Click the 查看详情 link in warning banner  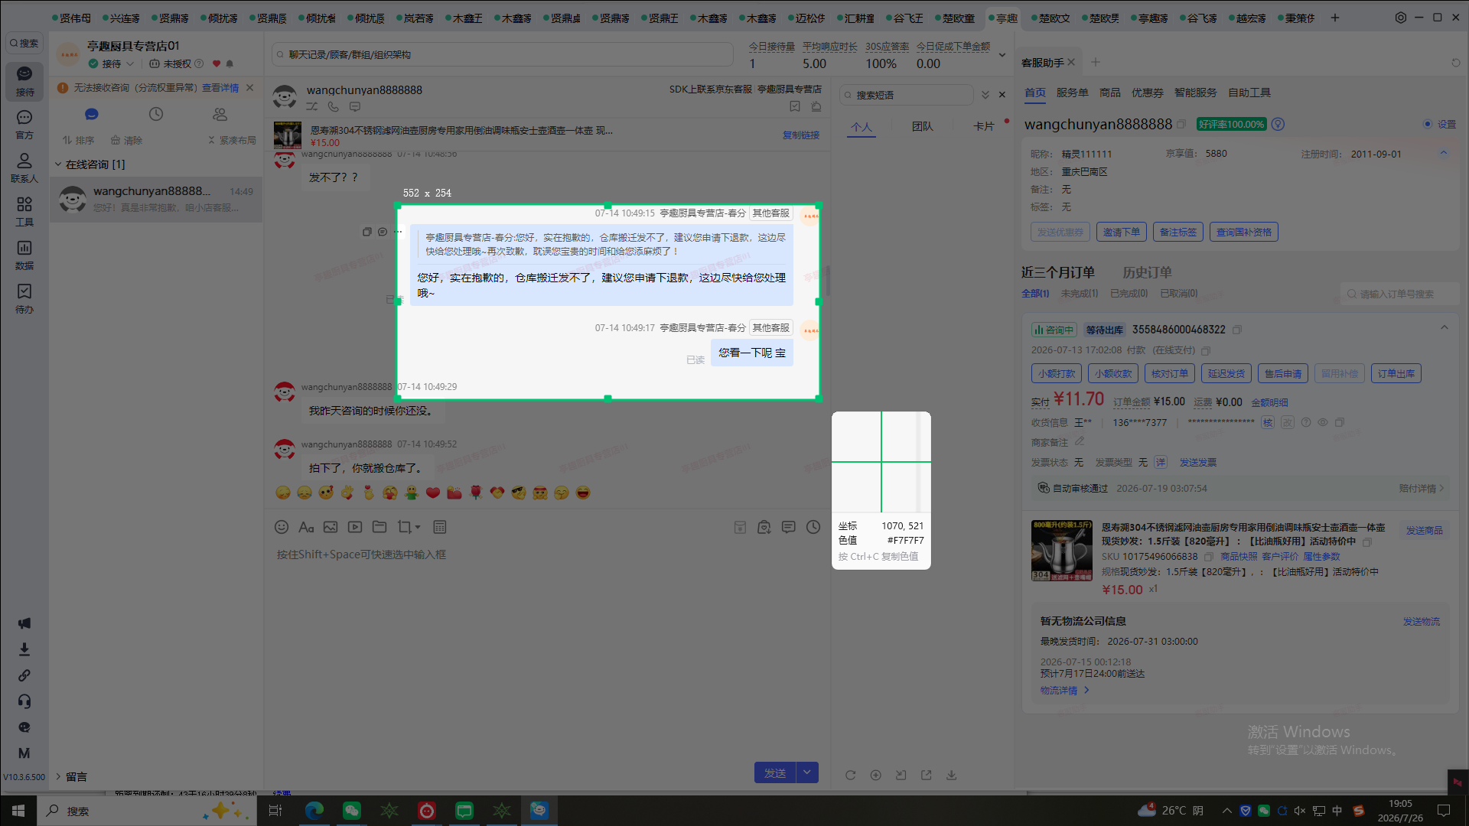(x=220, y=88)
